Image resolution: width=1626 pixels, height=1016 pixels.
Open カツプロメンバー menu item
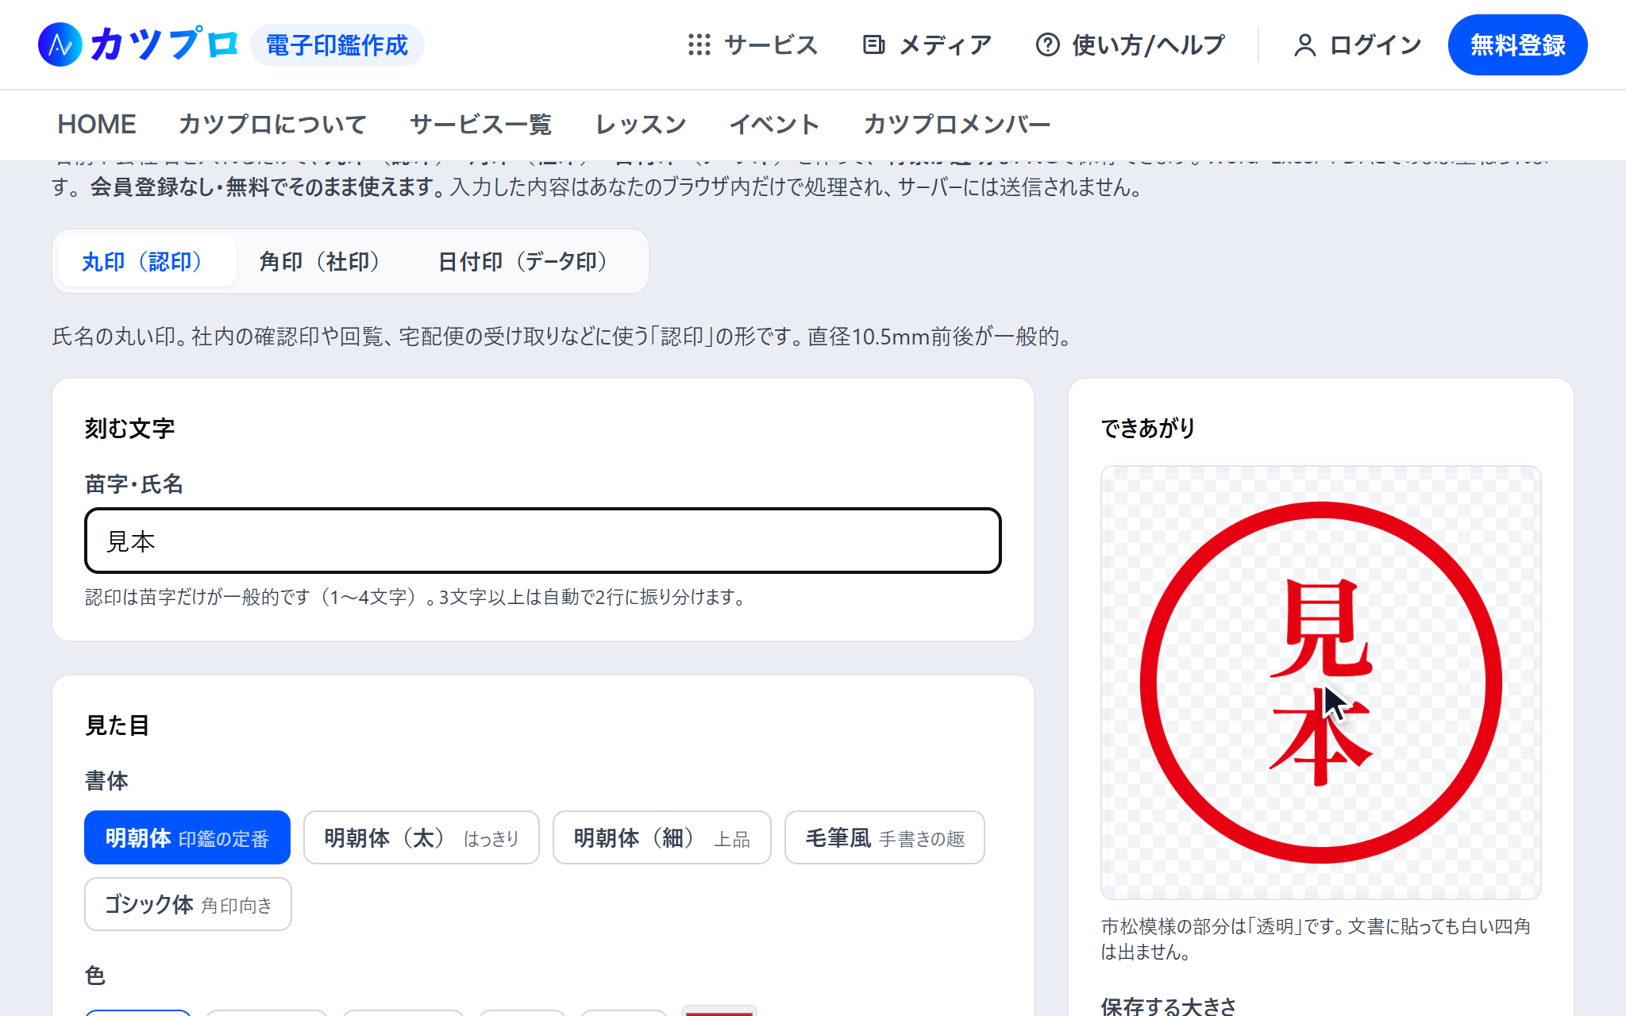click(957, 124)
